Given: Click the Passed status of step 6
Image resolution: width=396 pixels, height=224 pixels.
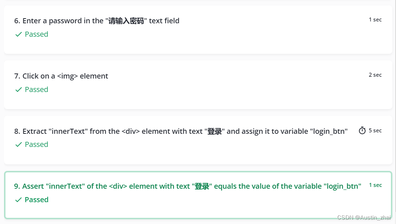Looking at the screenshot, I should point(36,34).
